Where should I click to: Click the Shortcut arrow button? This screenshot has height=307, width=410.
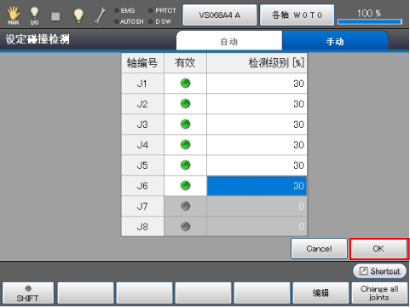click(379, 271)
